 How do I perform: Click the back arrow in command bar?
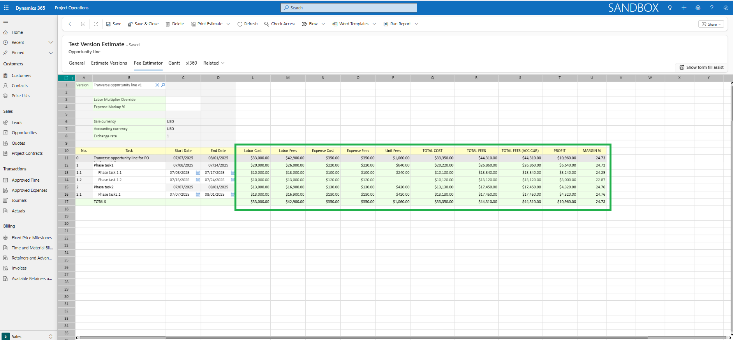pyautogui.click(x=70, y=24)
